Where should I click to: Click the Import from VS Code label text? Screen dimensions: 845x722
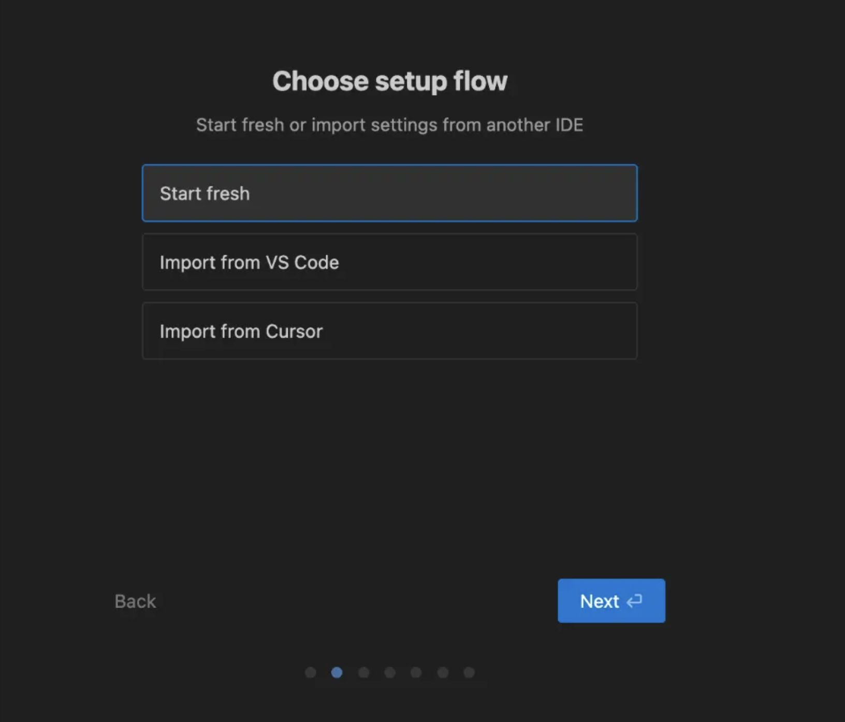(250, 263)
